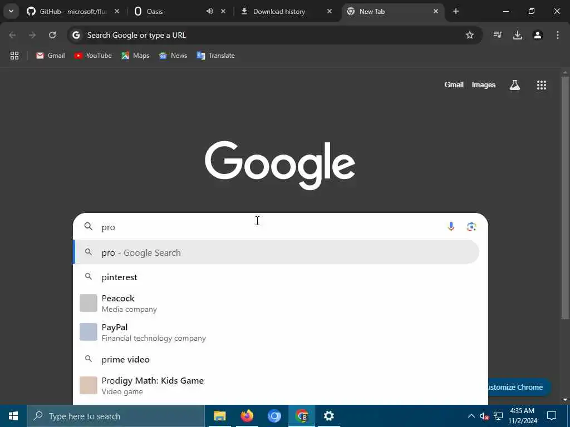Go forward using the forward arrow
570x427 pixels.
pos(32,35)
